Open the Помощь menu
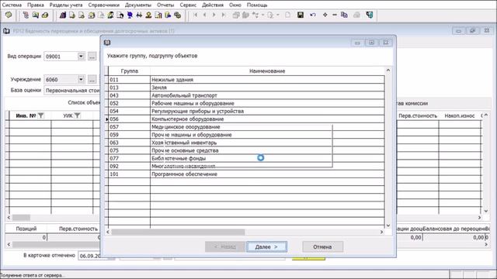The height and width of the screenshot is (279, 497). coord(257,5)
